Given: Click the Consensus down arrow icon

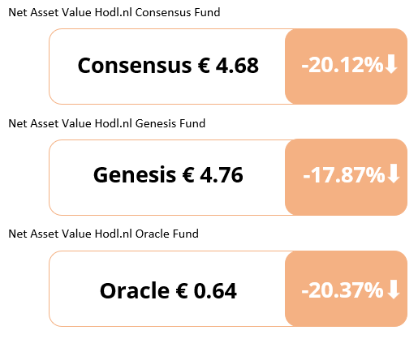Looking at the screenshot, I should coord(391,64).
